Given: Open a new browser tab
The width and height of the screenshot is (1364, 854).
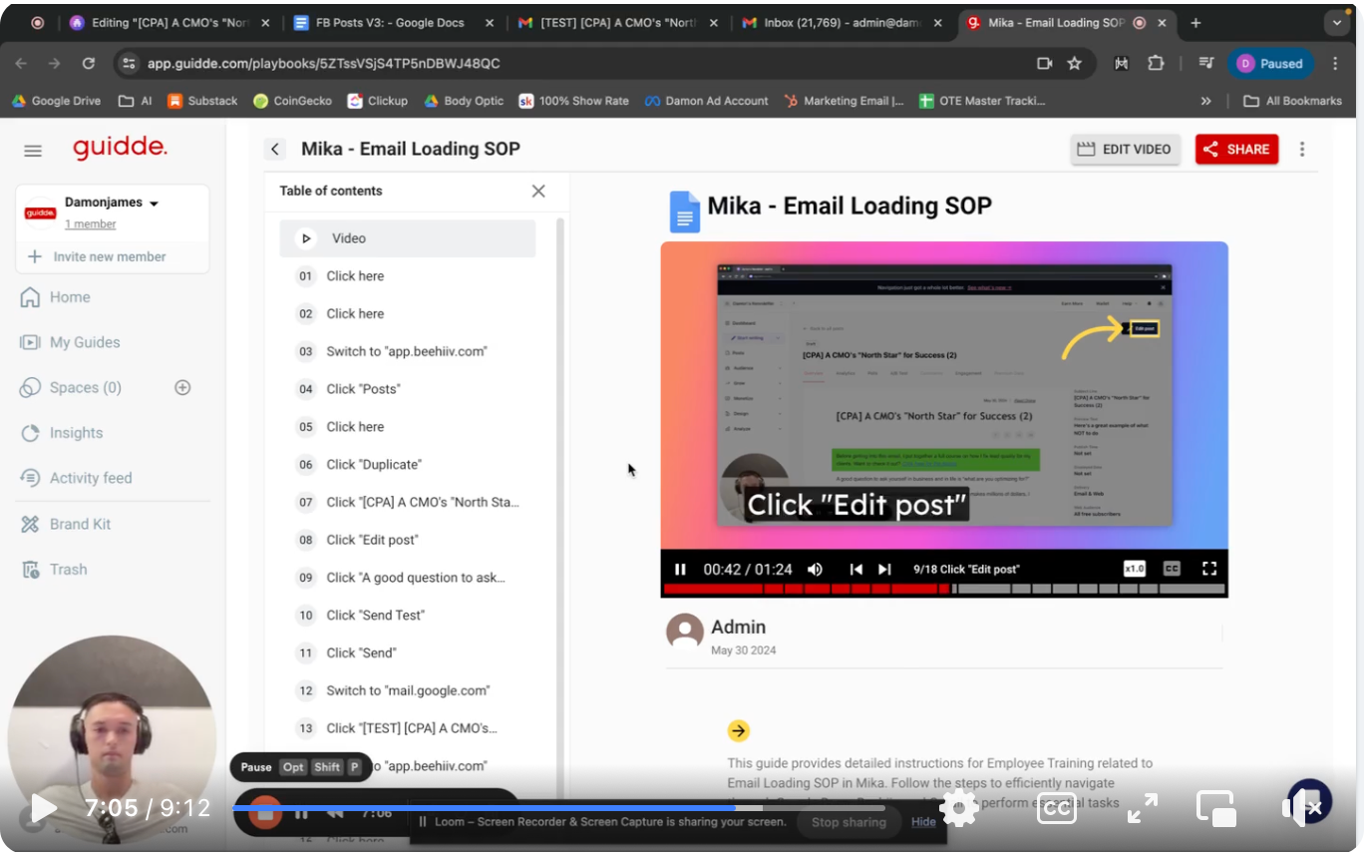Looking at the screenshot, I should (1195, 23).
